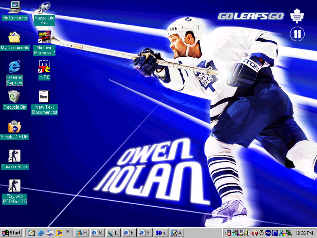Launch Internet Explorer from Quick Launch bar
This screenshot has height=238, width=317.
[x=40, y=233]
